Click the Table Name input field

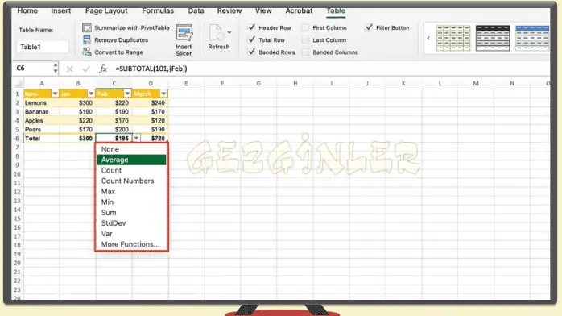[43, 47]
